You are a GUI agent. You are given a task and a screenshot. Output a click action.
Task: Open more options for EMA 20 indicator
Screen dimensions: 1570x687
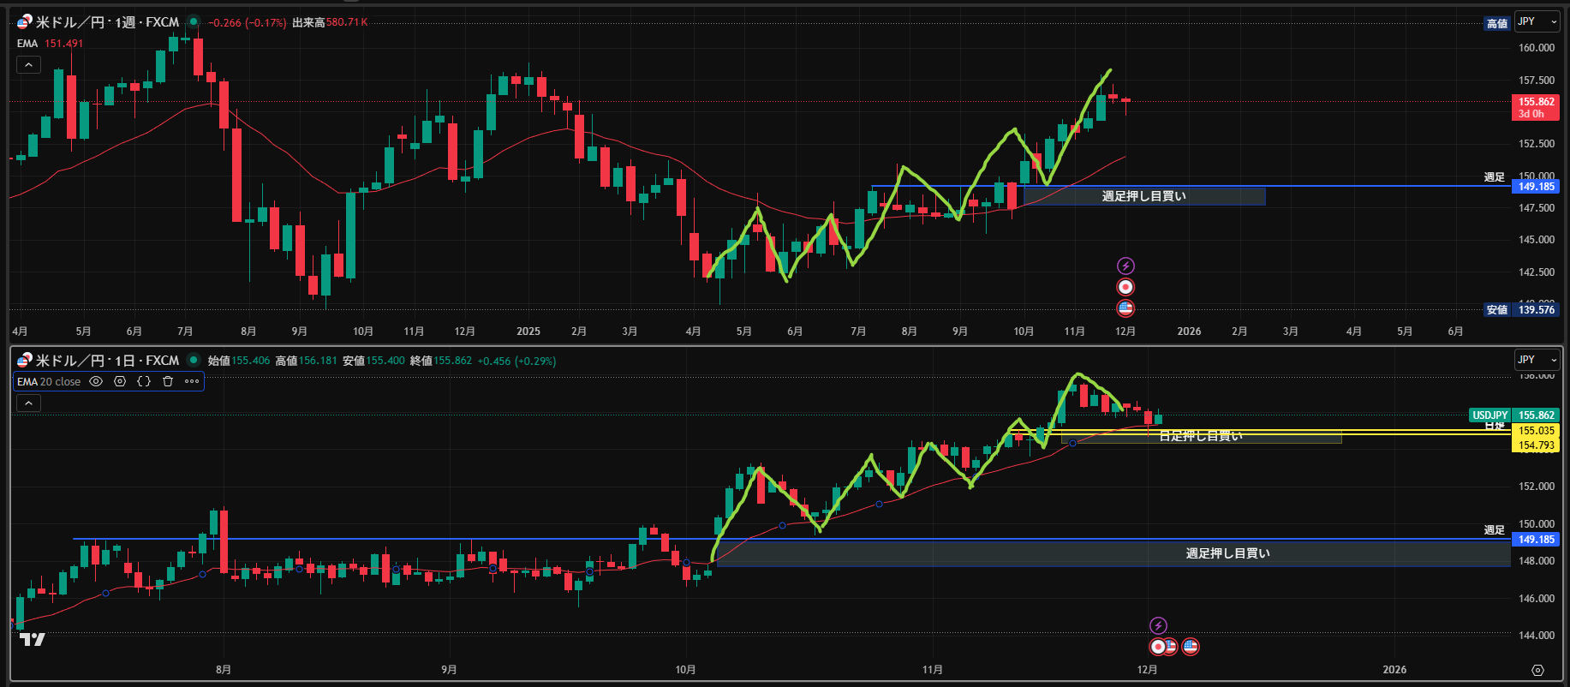(x=192, y=382)
